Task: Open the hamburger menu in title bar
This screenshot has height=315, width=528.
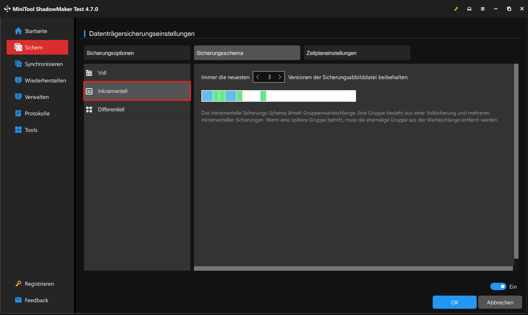Action: tap(483, 9)
